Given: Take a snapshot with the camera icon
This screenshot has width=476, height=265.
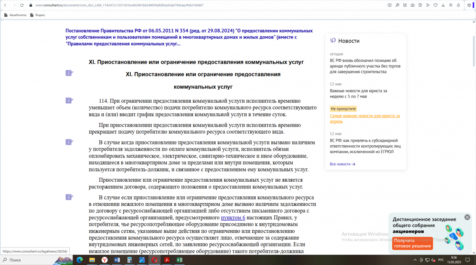Looking at the screenshot, I should coord(413,5).
